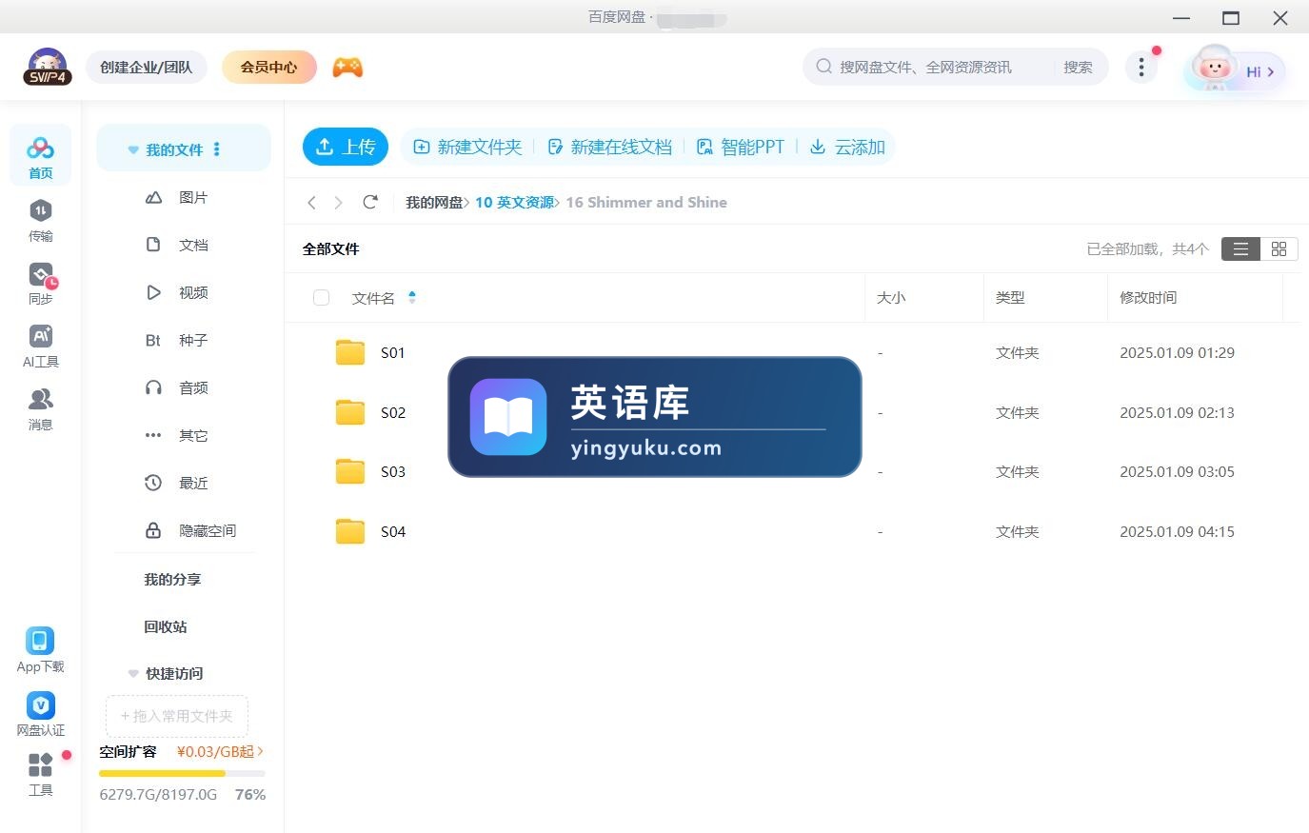Open App下载 in the sidebar

[40, 650]
